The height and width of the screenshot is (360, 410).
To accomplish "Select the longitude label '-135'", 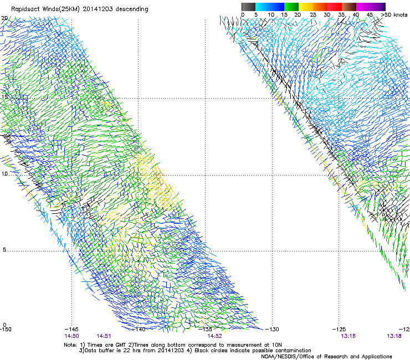I will (205, 329).
